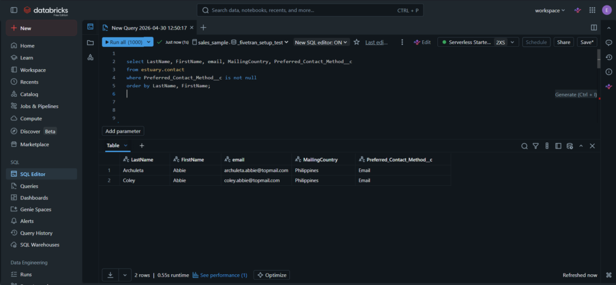
Task: Open the assistant sparkle icon in right rail
Action: tap(609, 87)
